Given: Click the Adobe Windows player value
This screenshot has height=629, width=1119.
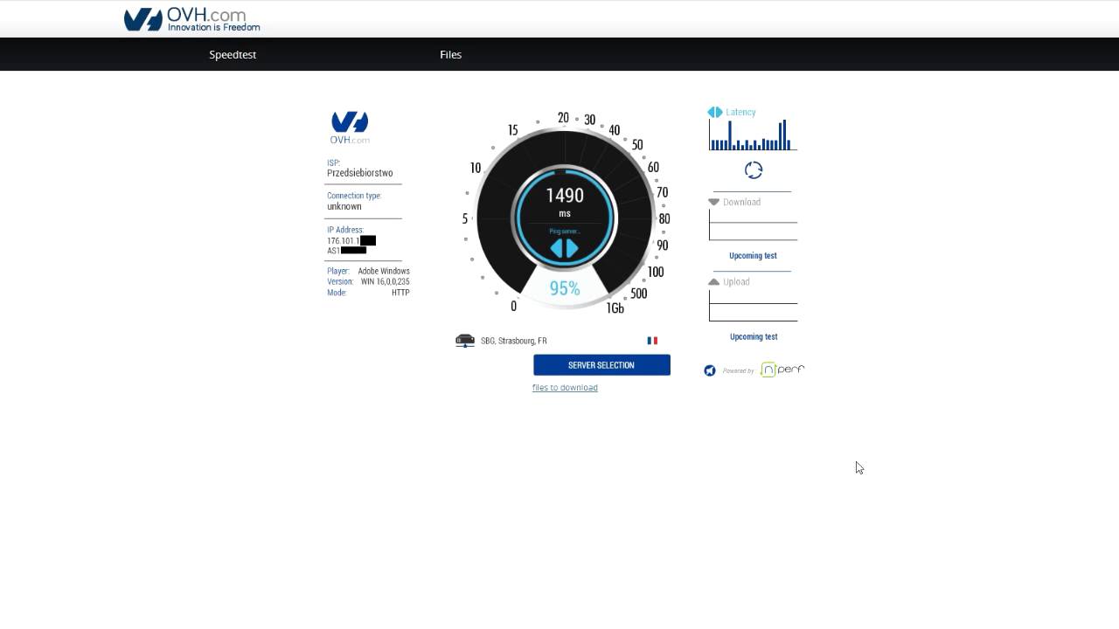Looking at the screenshot, I should click(384, 271).
